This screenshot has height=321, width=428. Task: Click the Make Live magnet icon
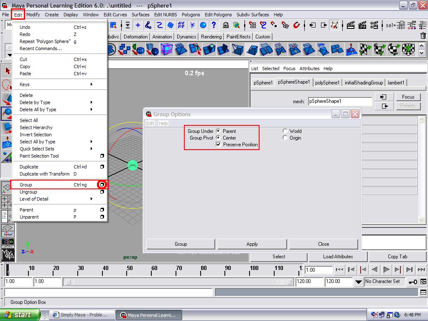pos(296,25)
